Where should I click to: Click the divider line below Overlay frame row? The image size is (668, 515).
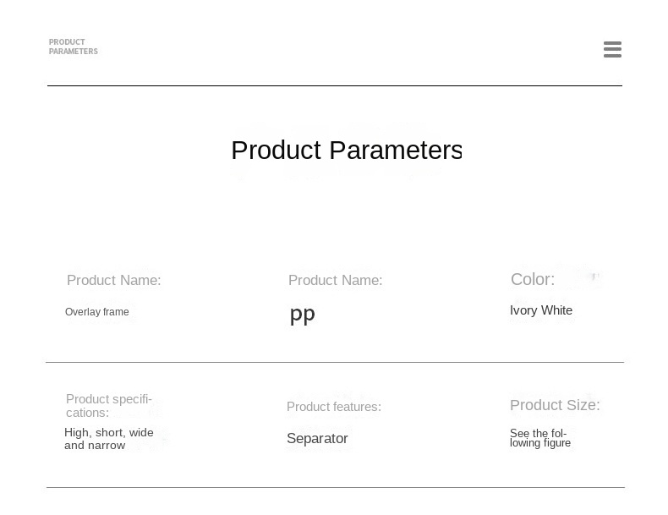(x=335, y=362)
